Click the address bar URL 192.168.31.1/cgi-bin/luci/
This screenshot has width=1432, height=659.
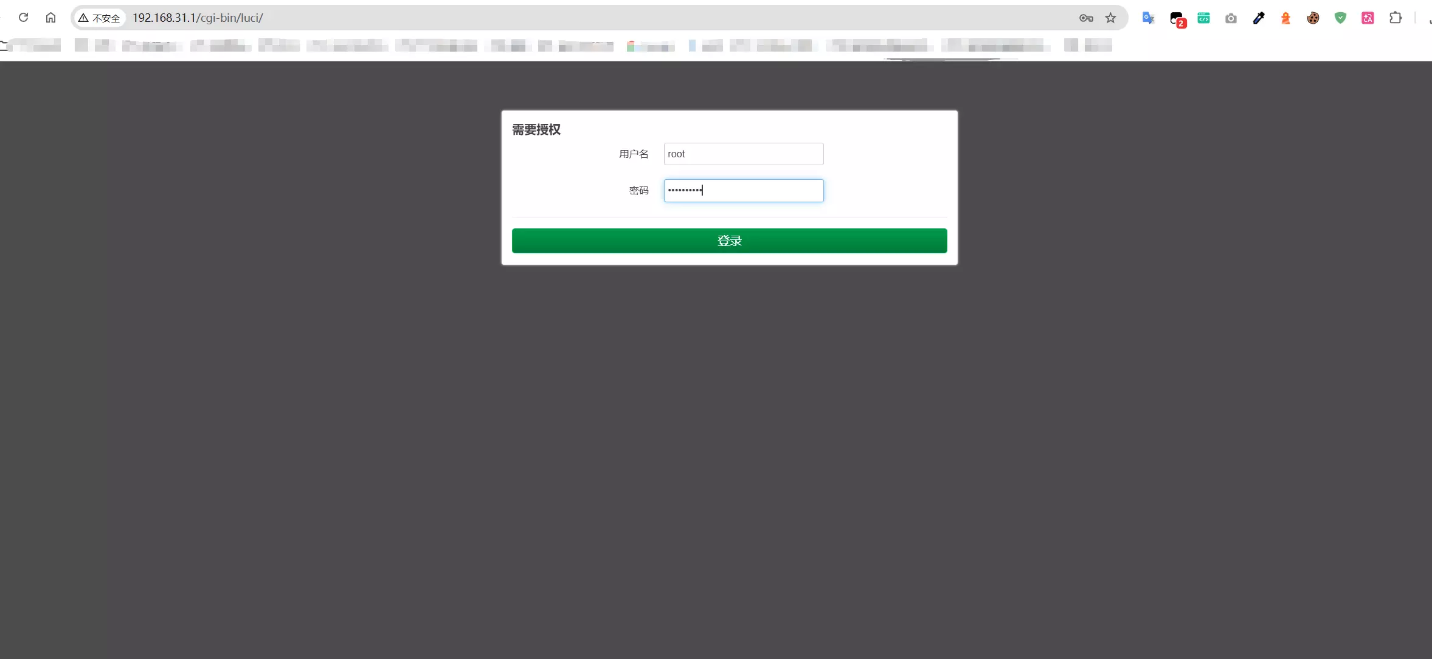[x=198, y=18]
